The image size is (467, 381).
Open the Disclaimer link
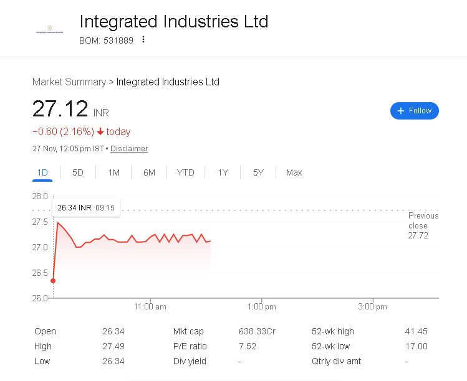[129, 149]
